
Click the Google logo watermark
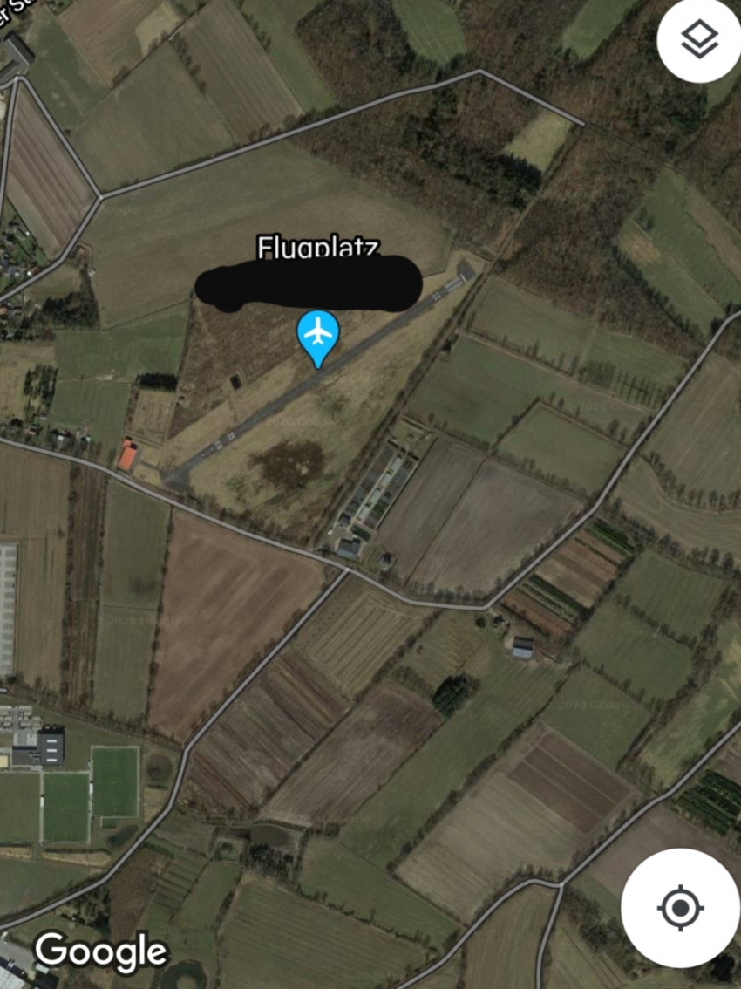(x=101, y=953)
